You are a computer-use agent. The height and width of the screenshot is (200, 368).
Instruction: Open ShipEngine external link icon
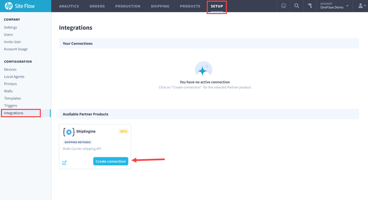click(x=65, y=163)
